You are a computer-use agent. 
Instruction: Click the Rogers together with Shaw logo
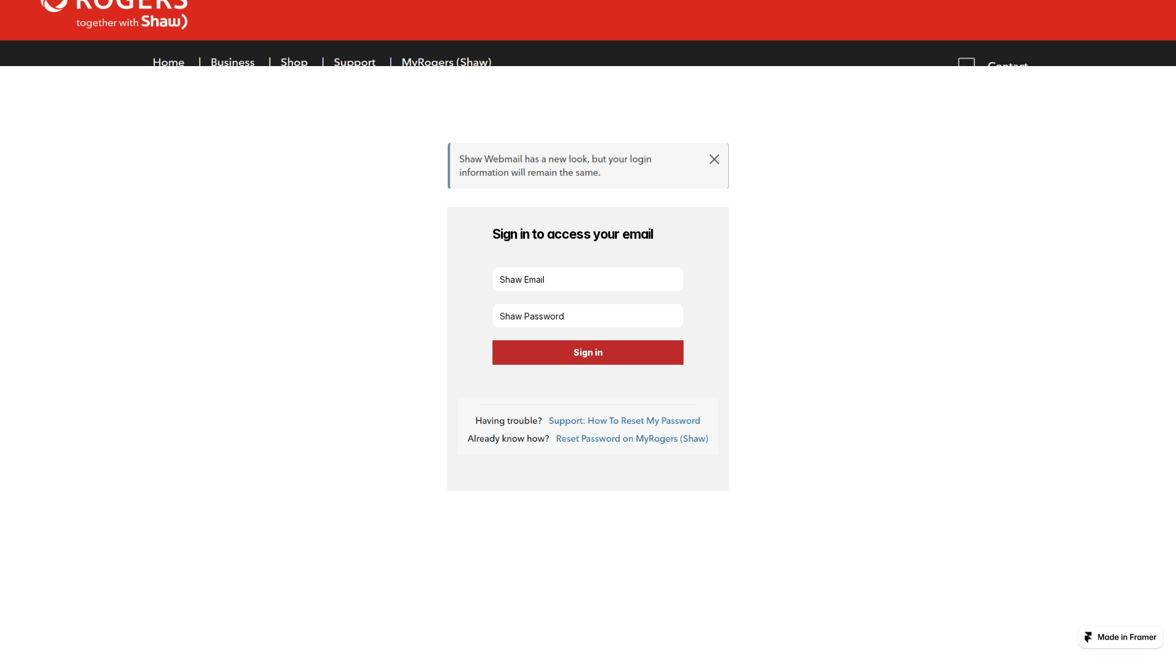(114, 15)
